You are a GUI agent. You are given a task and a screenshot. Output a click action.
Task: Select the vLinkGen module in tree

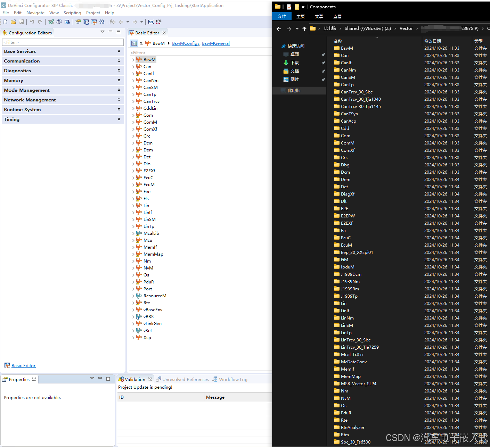coord(153,324)
